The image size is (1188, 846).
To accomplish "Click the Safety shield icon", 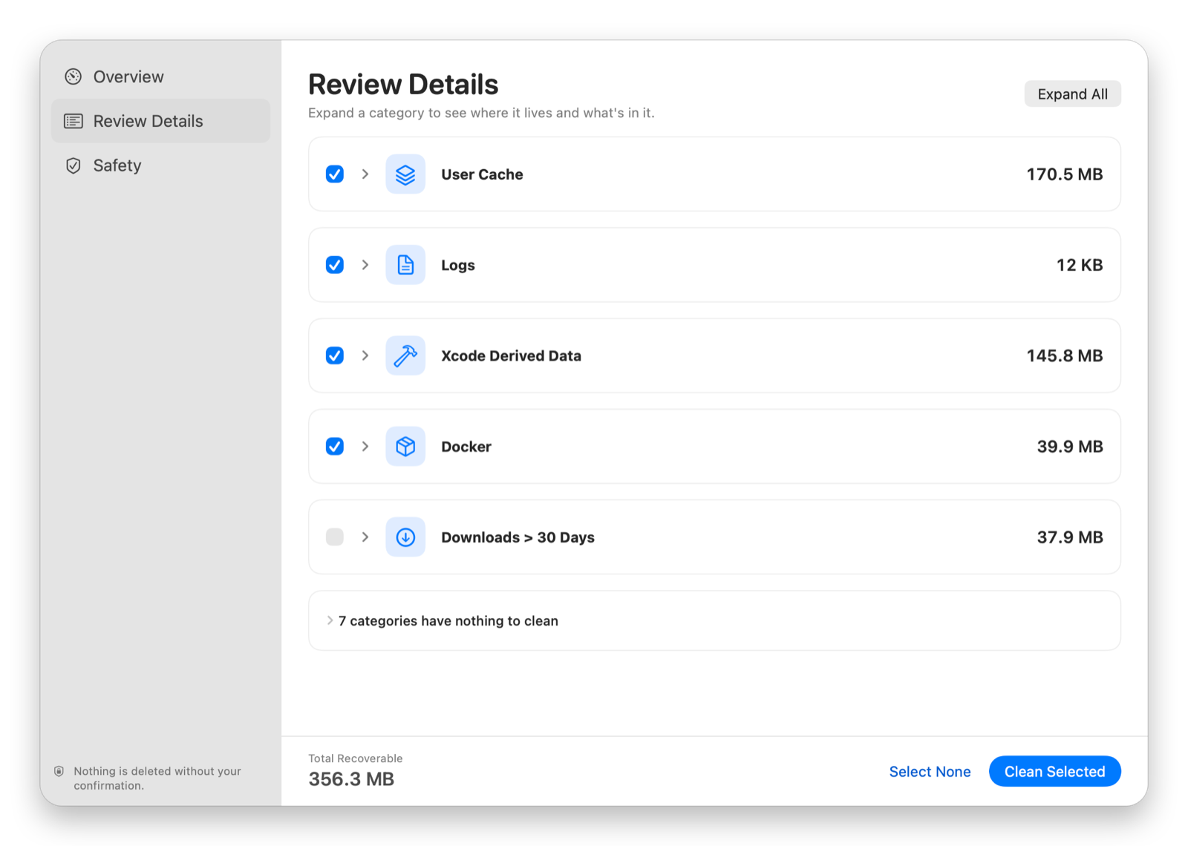I will click(x=73, y=165).
